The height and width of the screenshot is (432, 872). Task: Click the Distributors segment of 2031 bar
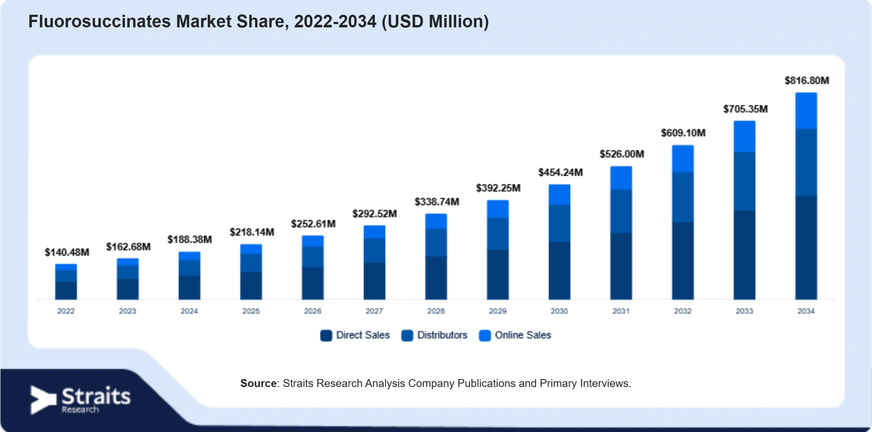621,211
